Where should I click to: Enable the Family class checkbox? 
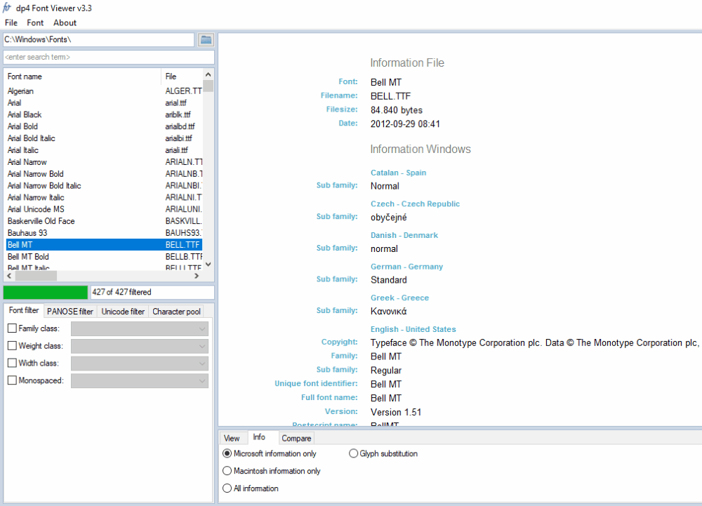coord(12,328)
